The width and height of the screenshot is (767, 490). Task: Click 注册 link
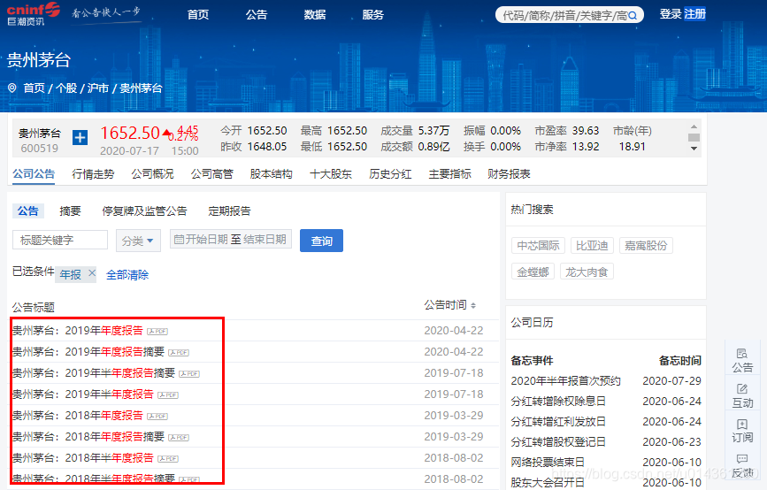click(x=694, y=14)
